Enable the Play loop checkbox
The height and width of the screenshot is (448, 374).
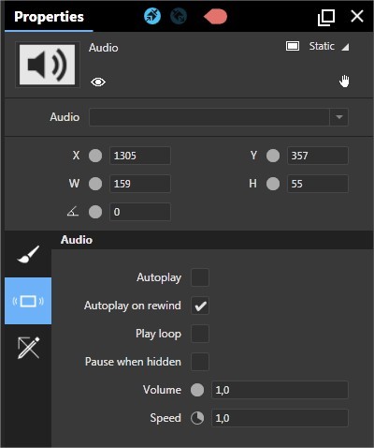pos(200,334)
